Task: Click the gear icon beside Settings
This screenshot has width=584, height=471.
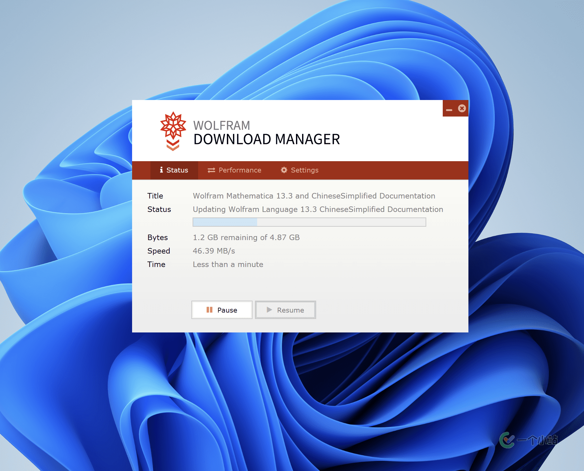Action: (x=284, y=170)
